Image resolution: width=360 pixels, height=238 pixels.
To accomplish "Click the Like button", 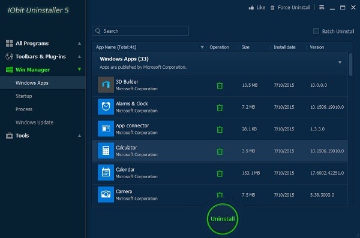I will tap(257, 8).
